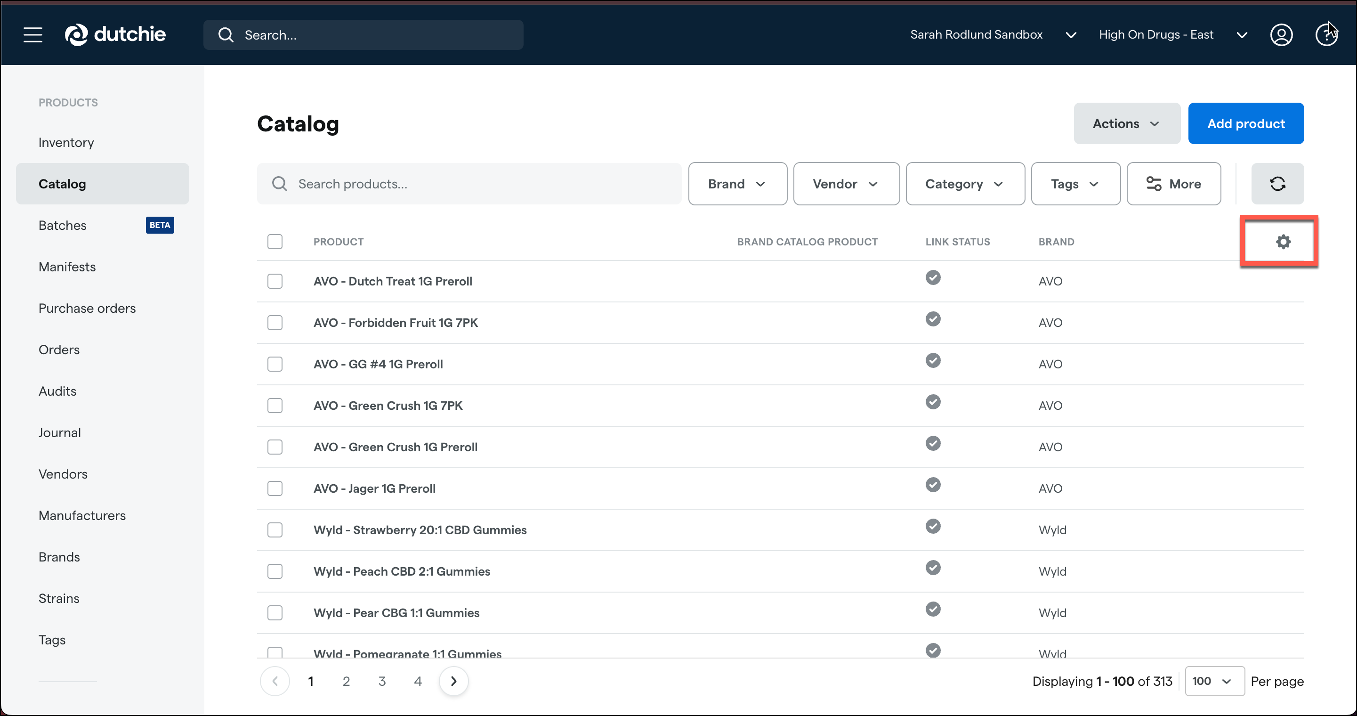Click link status checkmark for Green Crush Preroll

click(x=933, y=444)
